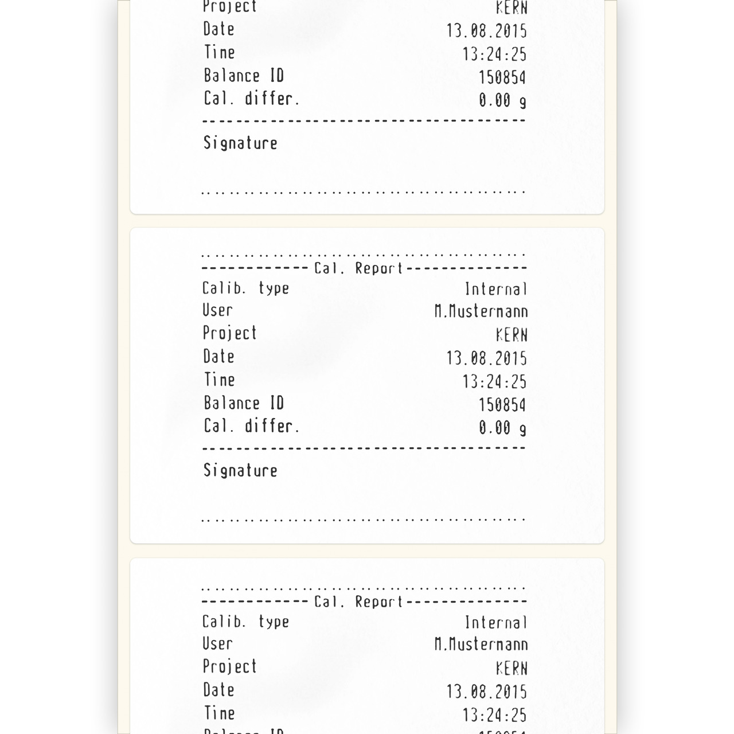The width and height of the screenshot is (734, 734).
Task: Click the Cal. Report heading on bottom label
Action: pyautogui.click(x=359, y=602)
